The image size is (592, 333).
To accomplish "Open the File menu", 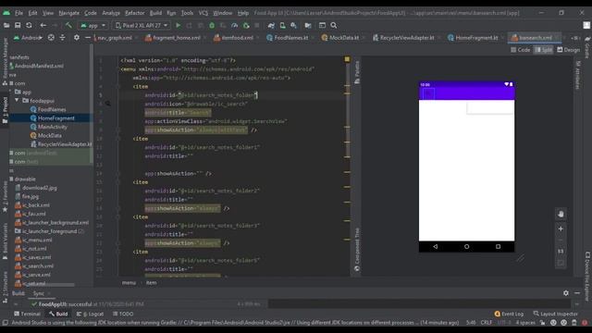I will click(18, 13).
